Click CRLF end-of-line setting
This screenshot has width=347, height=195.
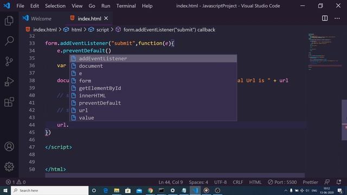[x=238, y=182]
